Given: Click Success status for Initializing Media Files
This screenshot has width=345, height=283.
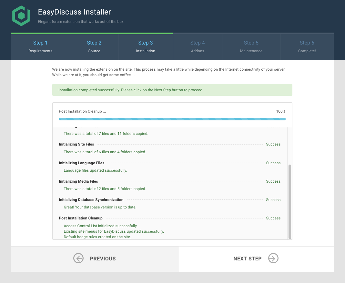Looking at the screenshot, I should [x=273, y=181].
